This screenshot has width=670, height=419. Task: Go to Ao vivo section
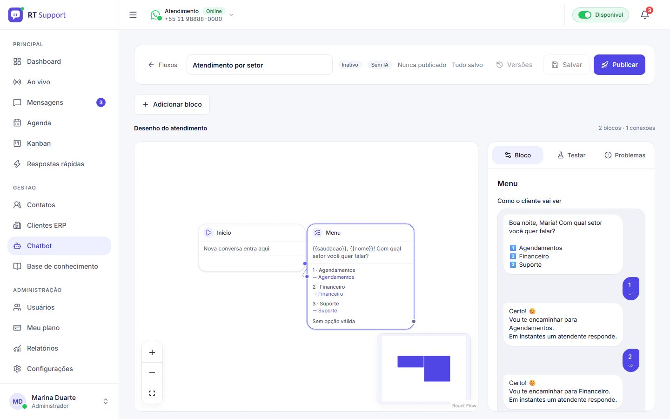(60, 82)
